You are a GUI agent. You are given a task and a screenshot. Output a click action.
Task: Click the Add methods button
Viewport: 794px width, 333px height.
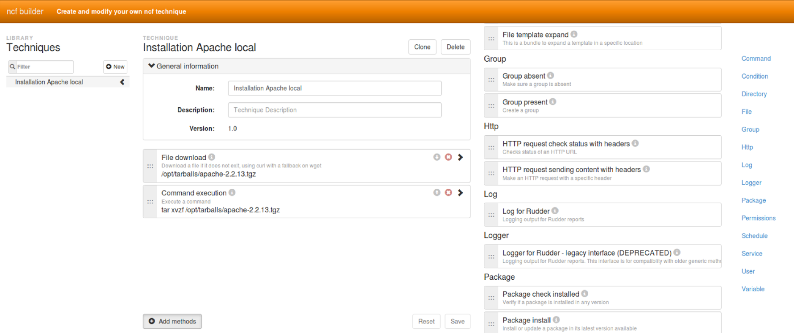[172, 321]
